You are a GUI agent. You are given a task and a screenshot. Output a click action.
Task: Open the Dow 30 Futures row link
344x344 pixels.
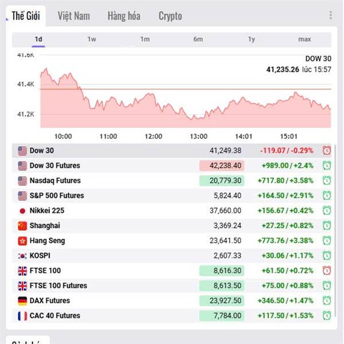tap(55, 166)
